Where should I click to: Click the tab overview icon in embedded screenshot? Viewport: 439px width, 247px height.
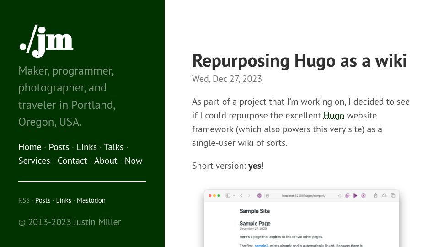click(x=393, y=195)
